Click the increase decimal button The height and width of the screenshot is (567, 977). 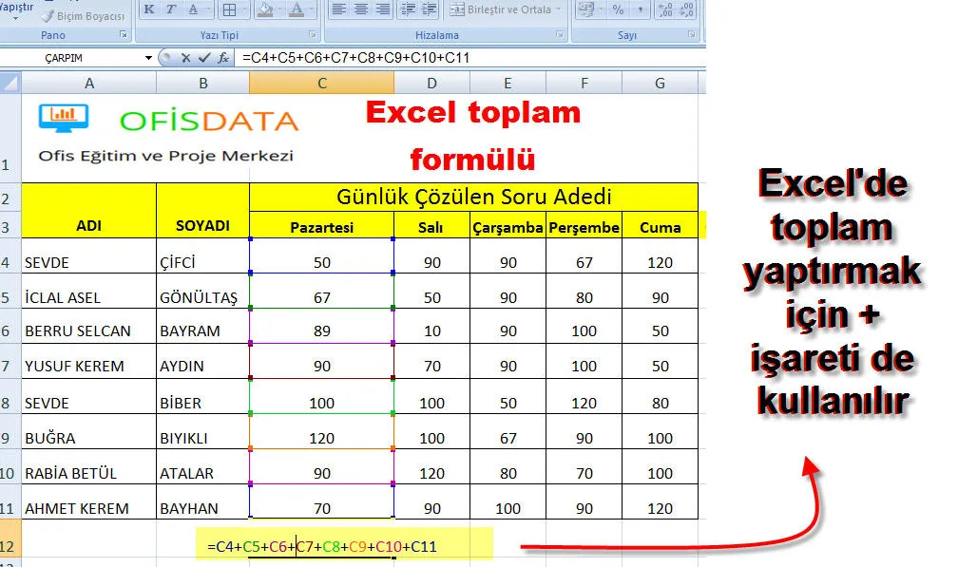(x=665, y=10)
